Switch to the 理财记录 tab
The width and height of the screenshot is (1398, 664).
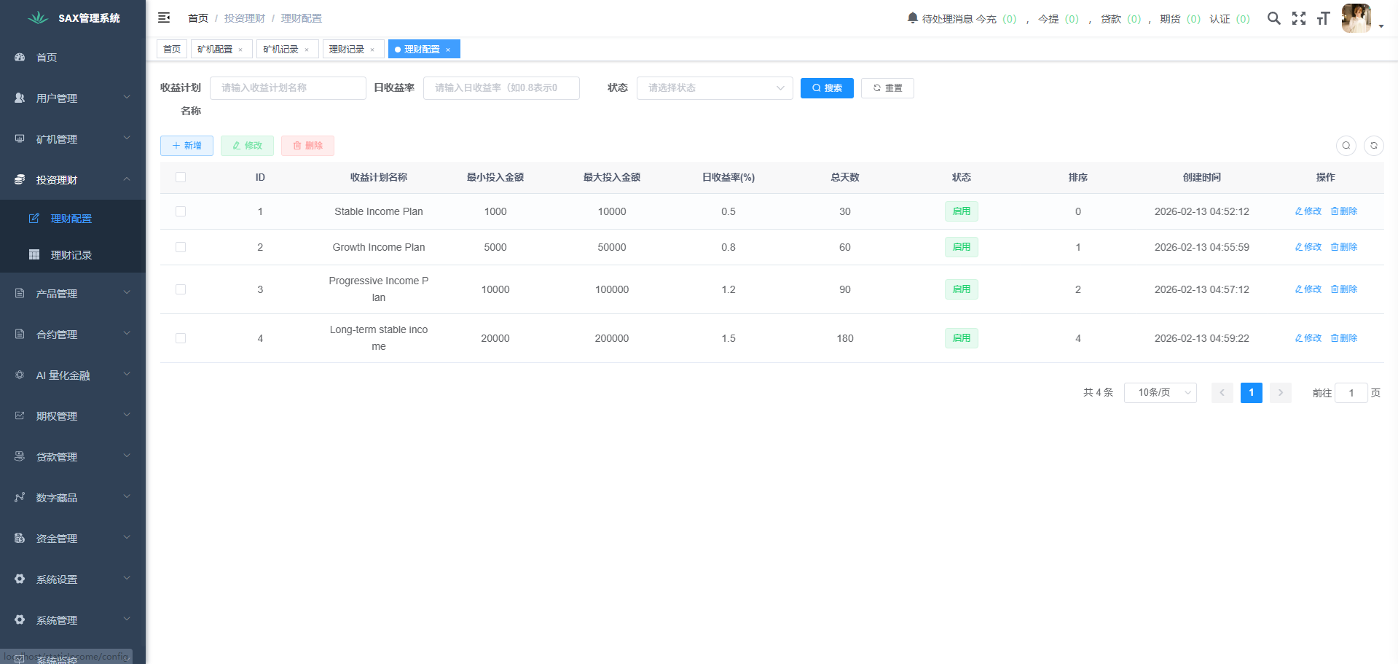pos(347,50)
